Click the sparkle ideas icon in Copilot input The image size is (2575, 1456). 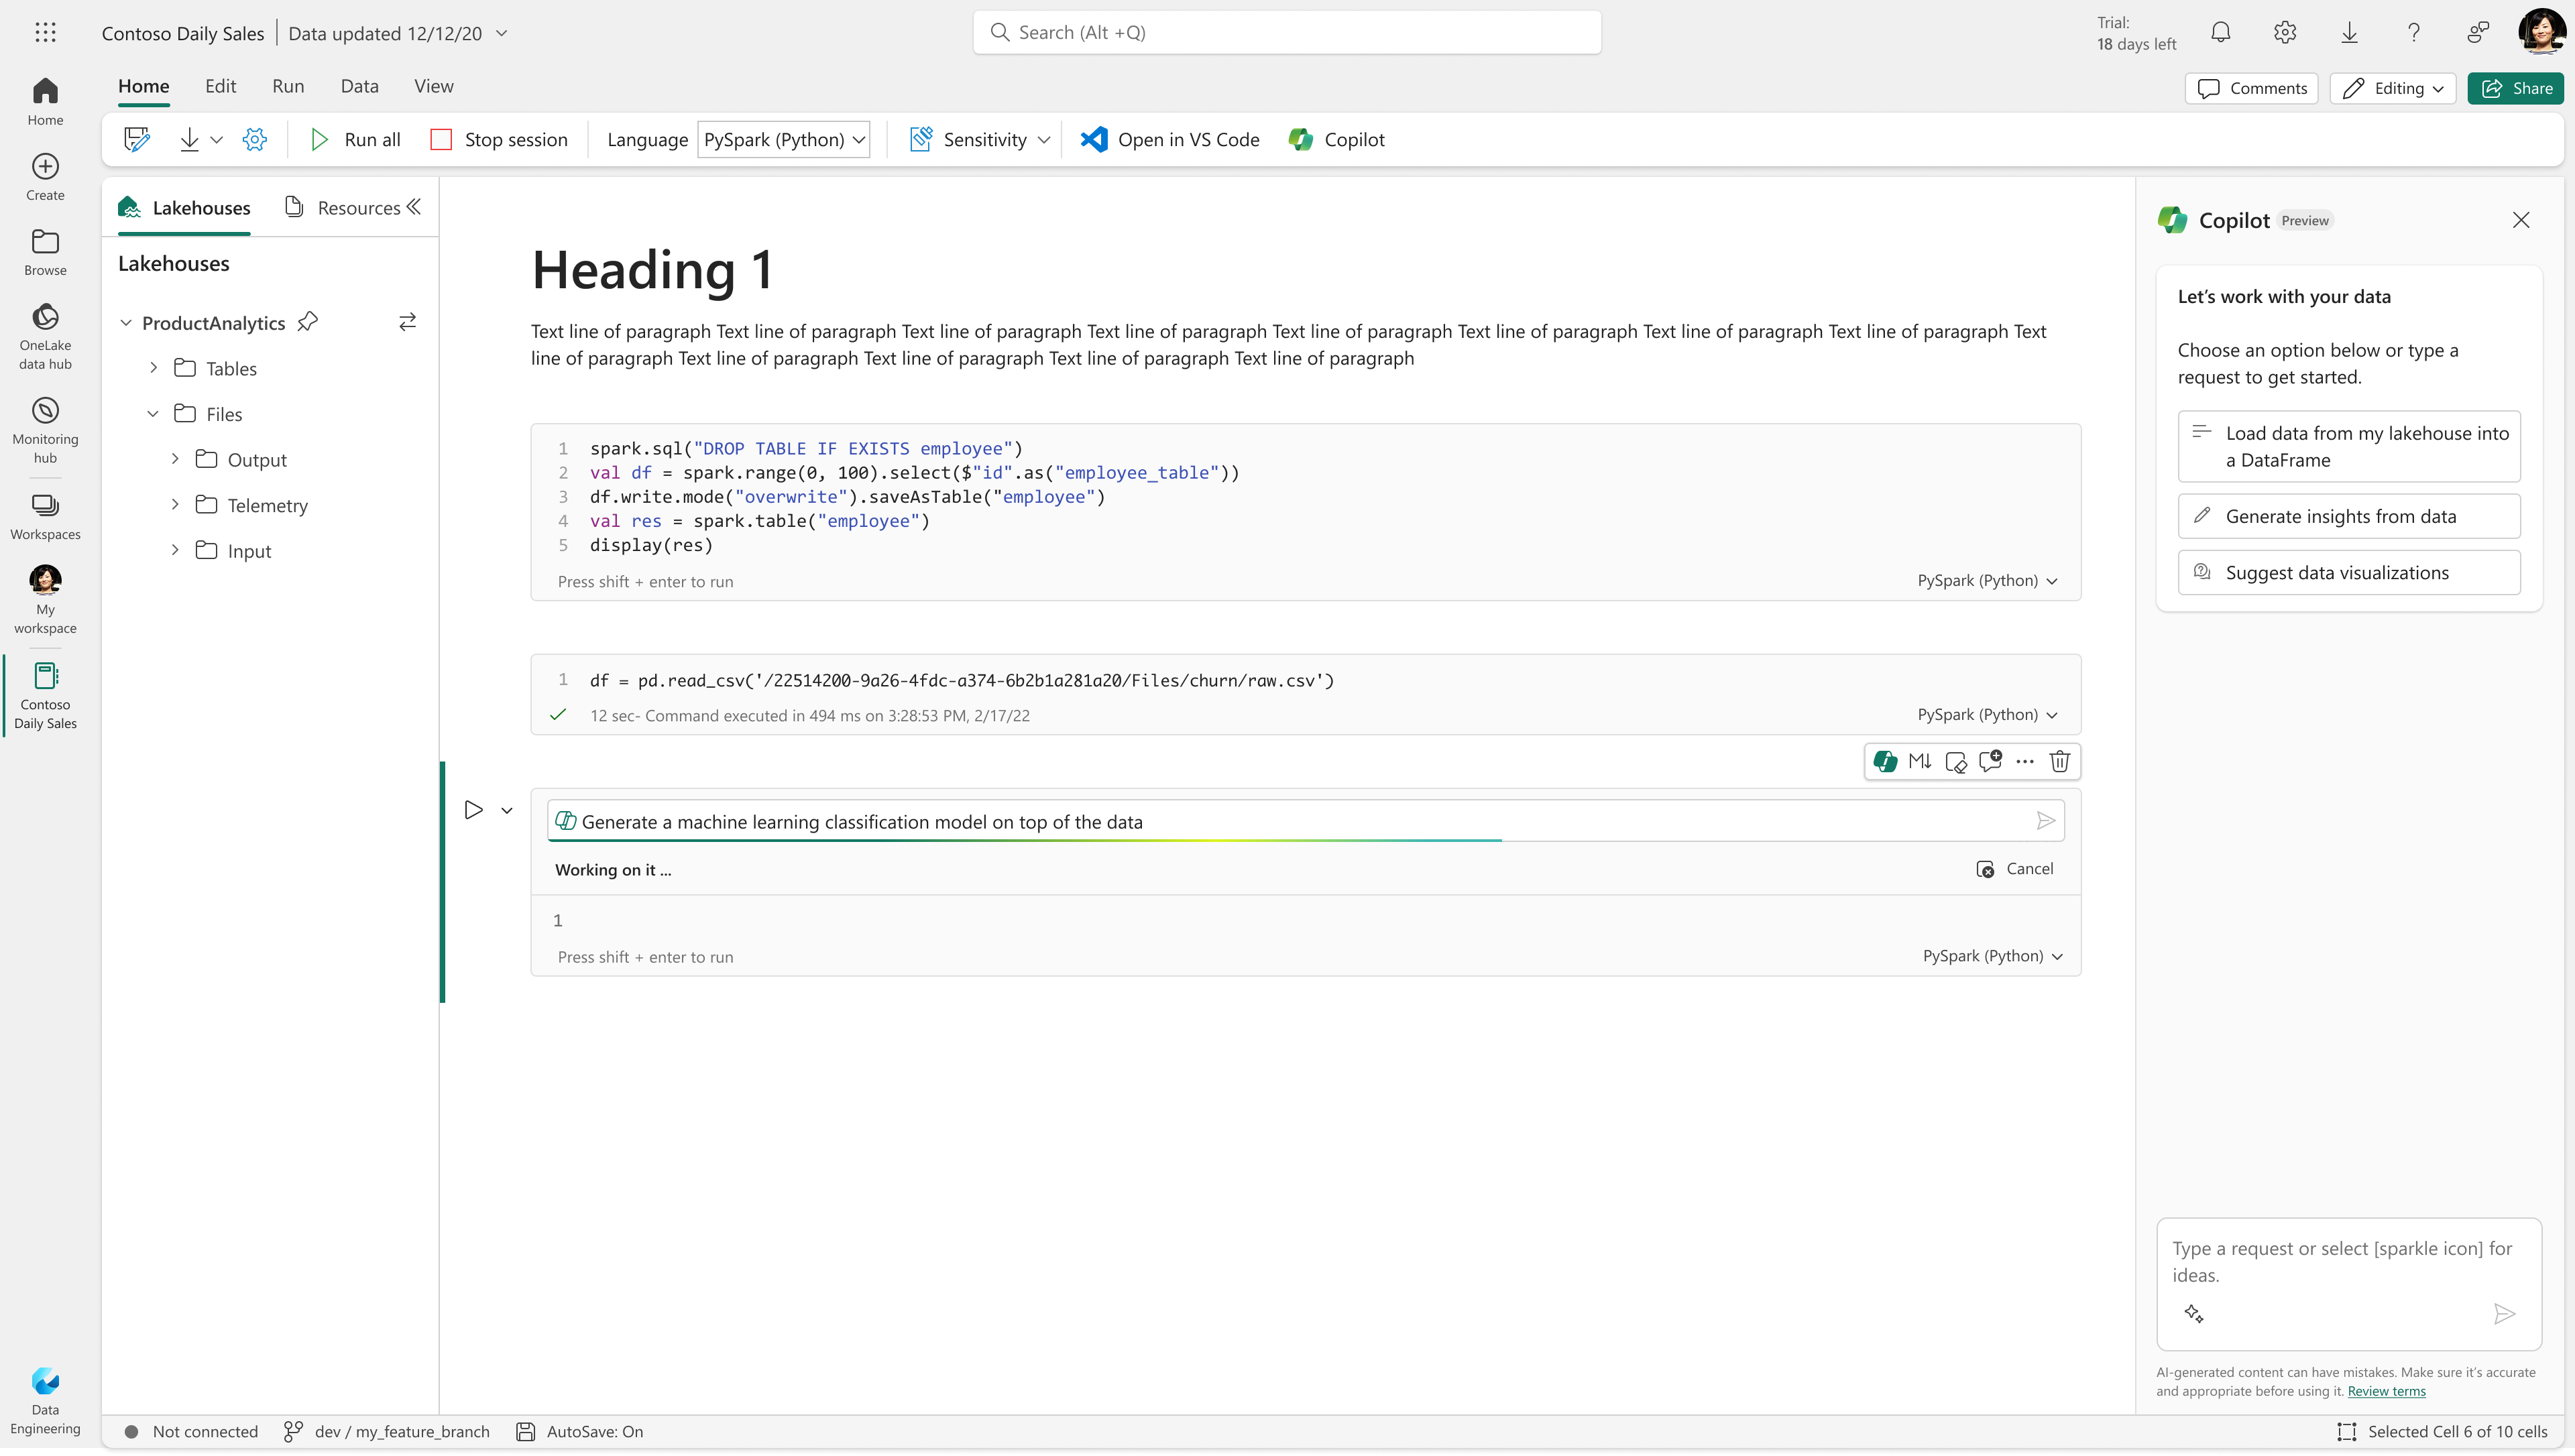[2194, 1314]
